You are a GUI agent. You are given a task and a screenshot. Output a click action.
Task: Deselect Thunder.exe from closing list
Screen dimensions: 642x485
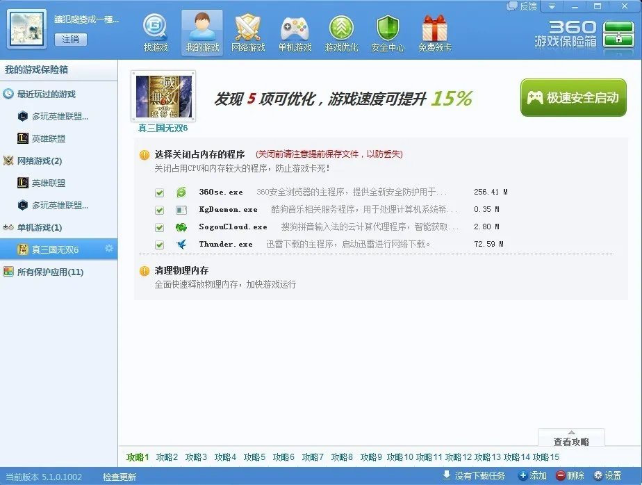point(160,244)
